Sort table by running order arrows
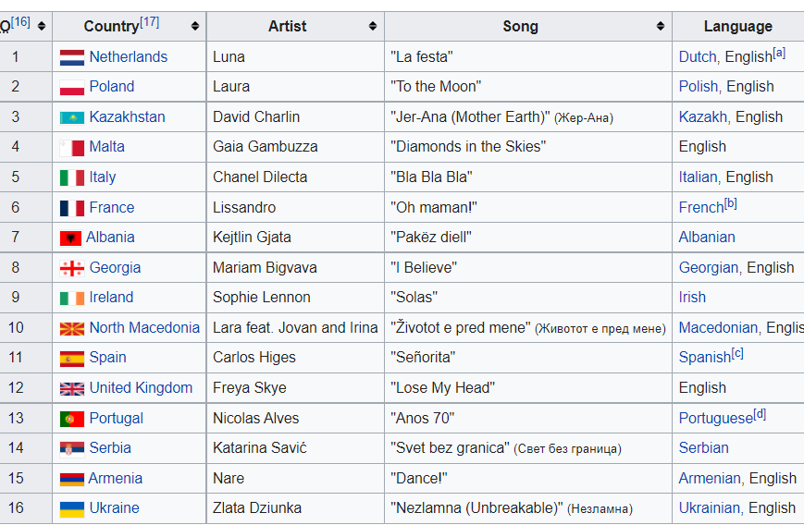The width and height of the screenshot is (804, 525). point(42,27)
